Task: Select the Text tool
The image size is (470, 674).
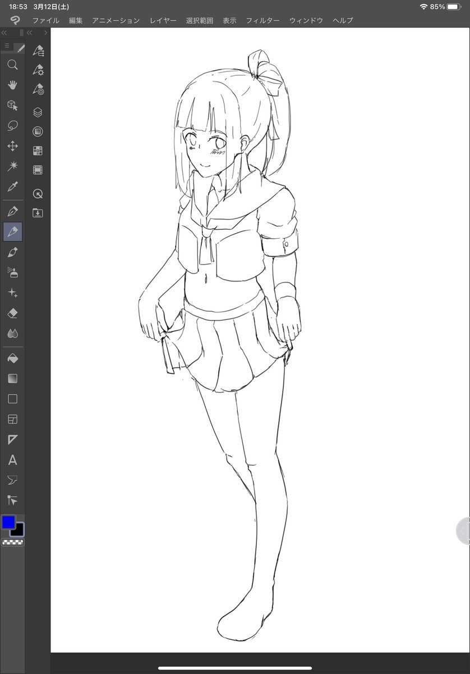Action: point(12,460)
